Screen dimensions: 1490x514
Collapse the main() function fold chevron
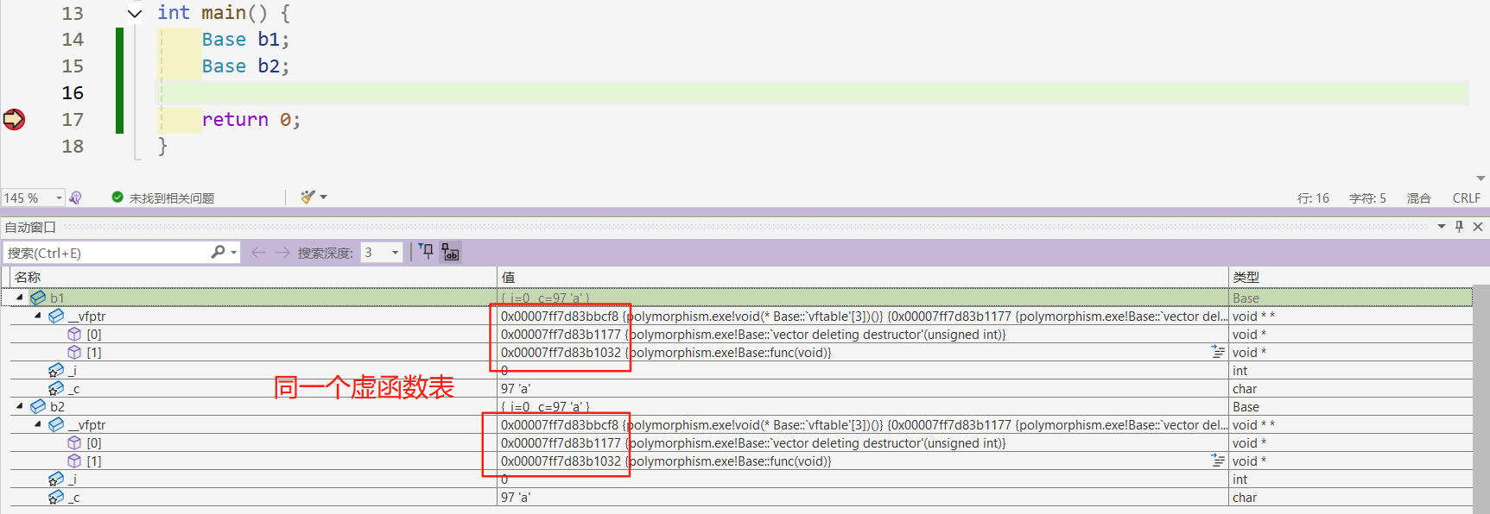pos(134,13)
